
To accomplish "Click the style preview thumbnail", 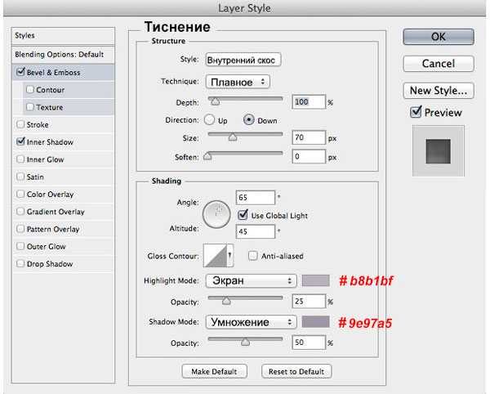I will point(438,151).
